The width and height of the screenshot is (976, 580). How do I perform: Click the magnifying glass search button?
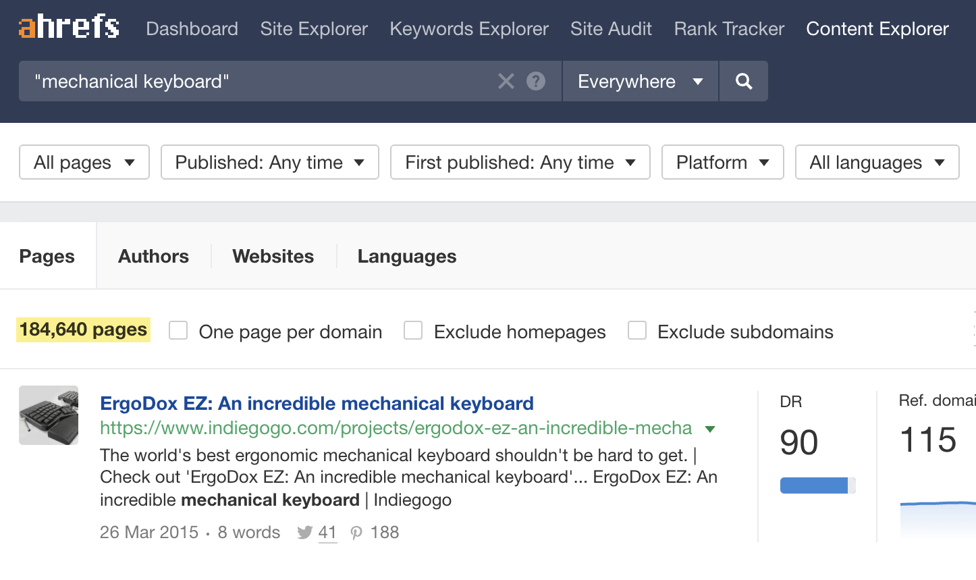[x=743, y=82]
